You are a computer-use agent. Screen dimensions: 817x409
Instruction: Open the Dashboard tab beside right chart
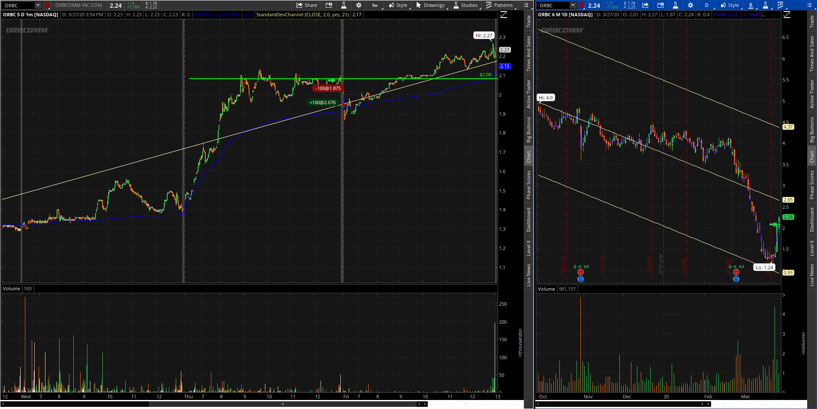(x=812, y=220)
